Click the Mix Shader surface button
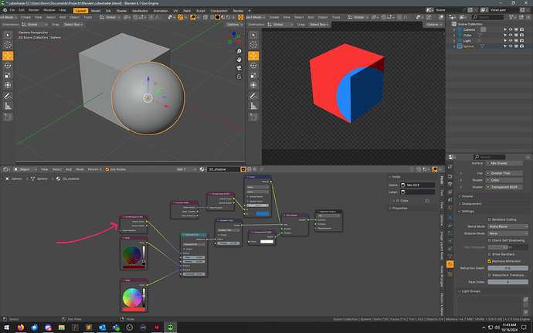Image resolution: width=533 pixels, height=333 pixels. coord(504,163)
